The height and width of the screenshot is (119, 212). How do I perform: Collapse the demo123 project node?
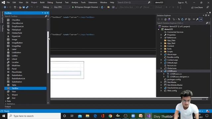pos(159,29)
